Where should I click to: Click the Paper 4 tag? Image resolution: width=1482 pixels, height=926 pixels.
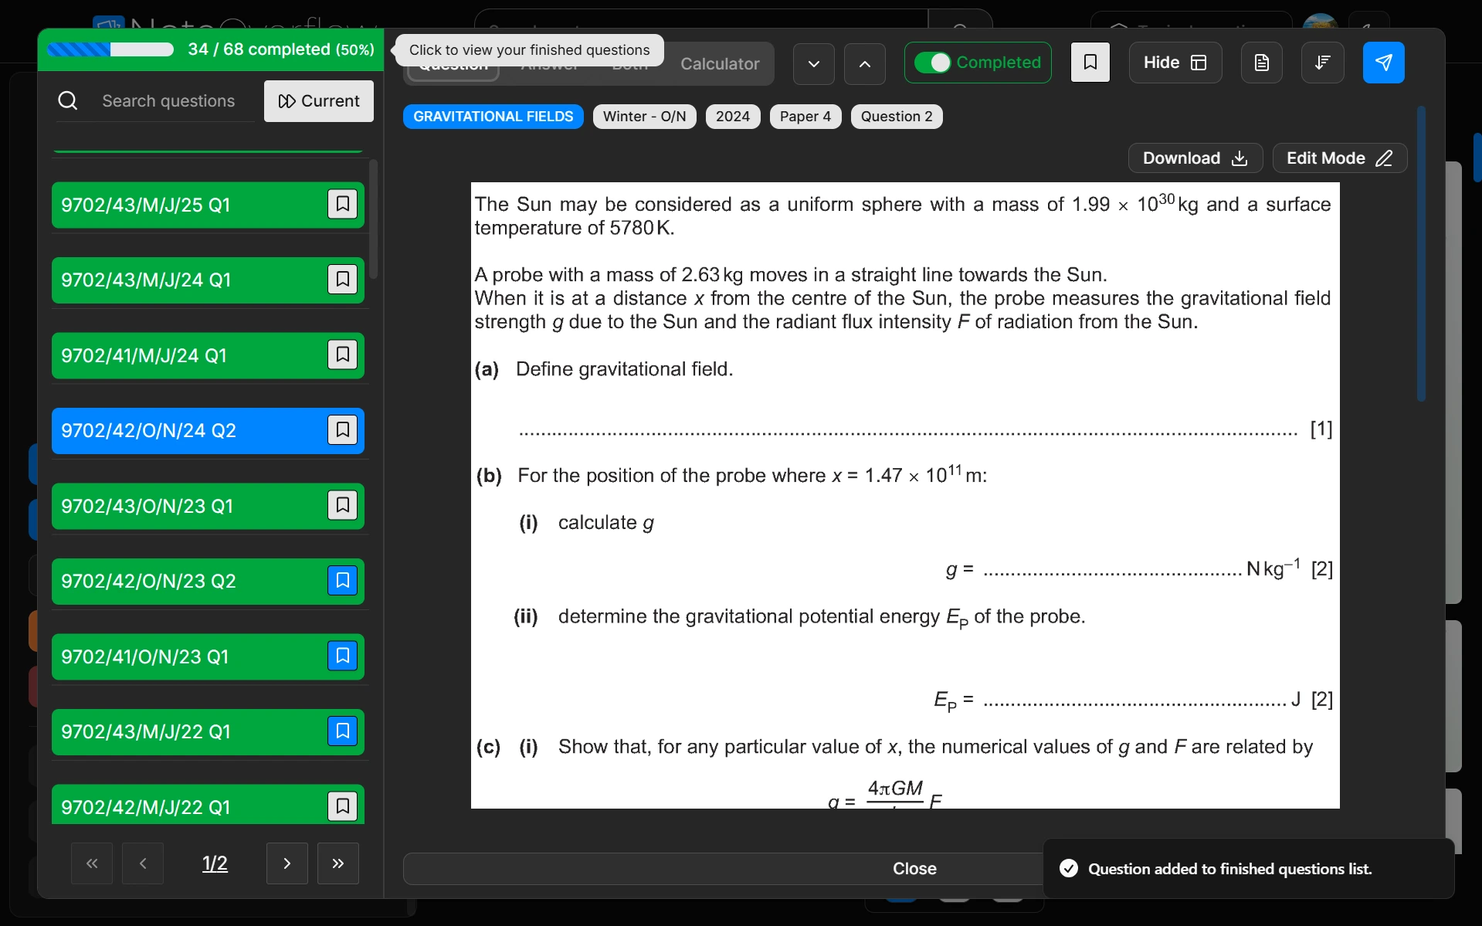pyautogui.click(x=805, y=117)
